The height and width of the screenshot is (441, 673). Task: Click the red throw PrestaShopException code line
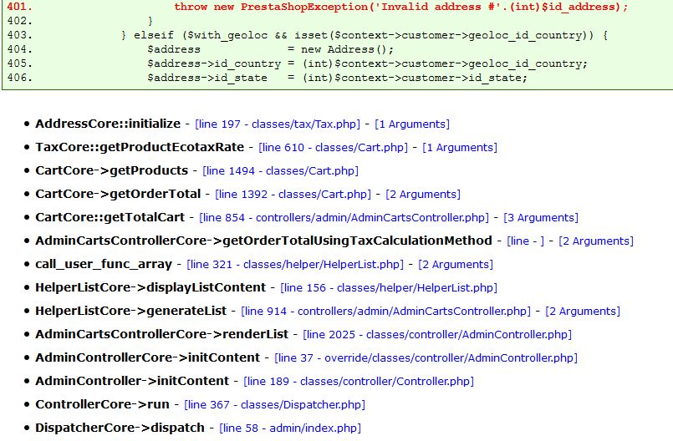(x=400, y=7)
